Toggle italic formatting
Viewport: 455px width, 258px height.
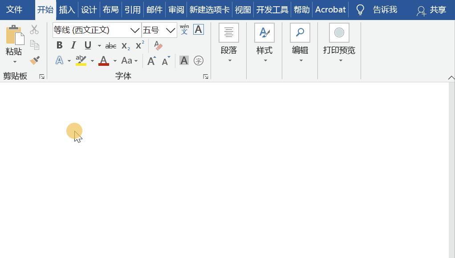73,45
